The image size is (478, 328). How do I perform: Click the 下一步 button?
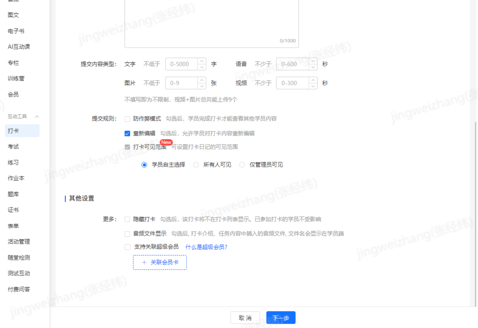tap(281, 318)
